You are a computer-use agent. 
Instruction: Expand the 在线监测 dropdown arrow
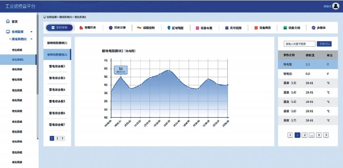tap(31, 32)
